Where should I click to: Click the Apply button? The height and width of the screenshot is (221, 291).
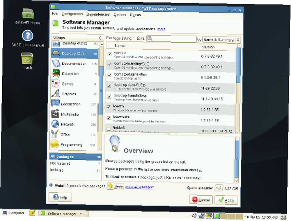pos(226,200)
